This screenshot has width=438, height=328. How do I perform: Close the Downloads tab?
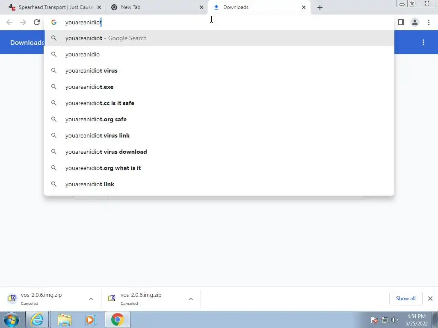[304, 7]
